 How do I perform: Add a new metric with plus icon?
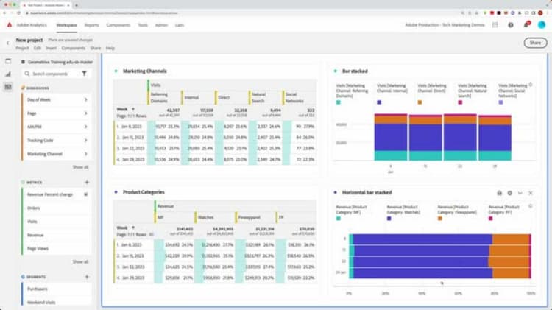(87, 182)
